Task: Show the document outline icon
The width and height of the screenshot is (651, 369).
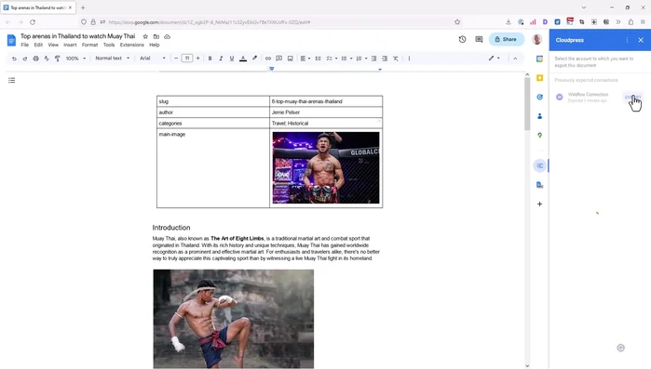Action: point(11,80)
